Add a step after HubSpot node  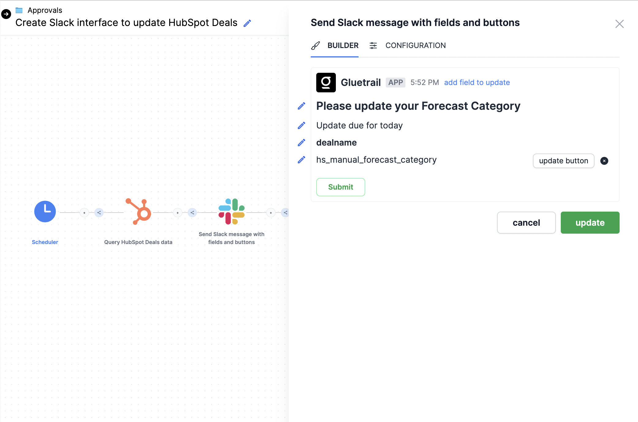(x=178, y=213)
